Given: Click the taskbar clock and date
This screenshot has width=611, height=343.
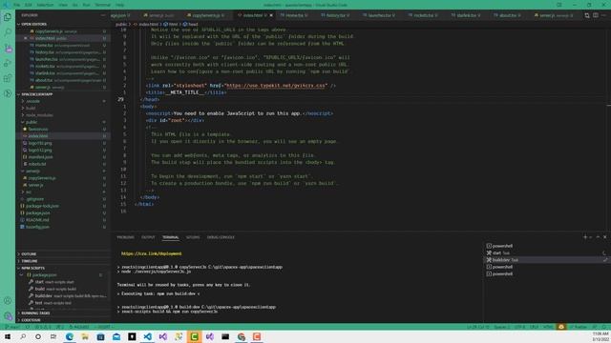Looking at the screenshot, I should click(600, 336).
